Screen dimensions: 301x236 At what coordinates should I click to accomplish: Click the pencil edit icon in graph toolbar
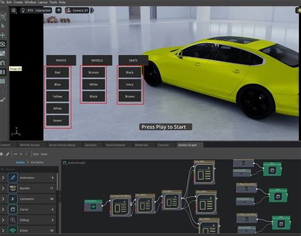(x=8, y=154)
